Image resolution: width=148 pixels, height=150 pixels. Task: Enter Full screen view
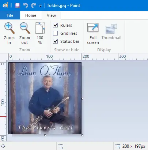coord(93,33)
